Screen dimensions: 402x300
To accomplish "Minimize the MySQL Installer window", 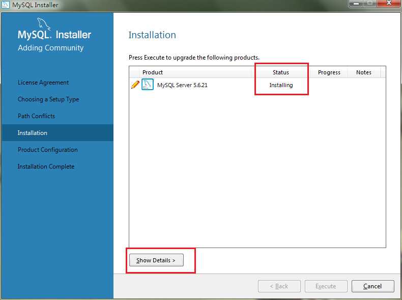I will click(356, 4).
